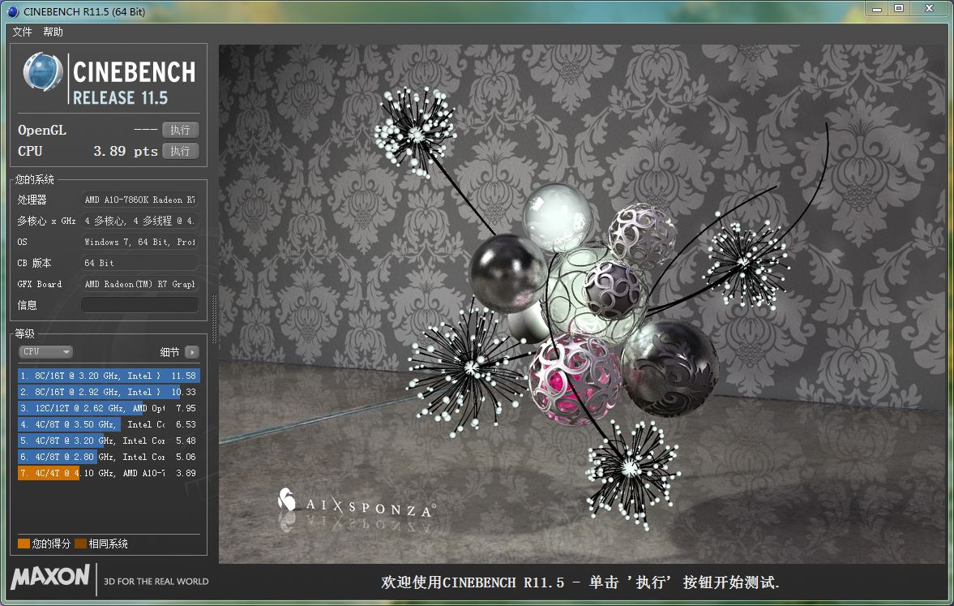Expand the 细节 details arrow button

pyautogui.click(x=191, y=352)
